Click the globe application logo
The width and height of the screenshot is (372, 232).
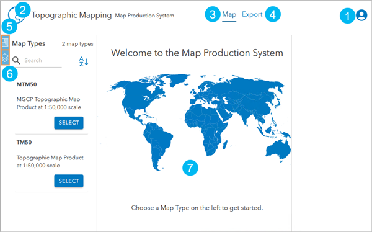point(16,15)
